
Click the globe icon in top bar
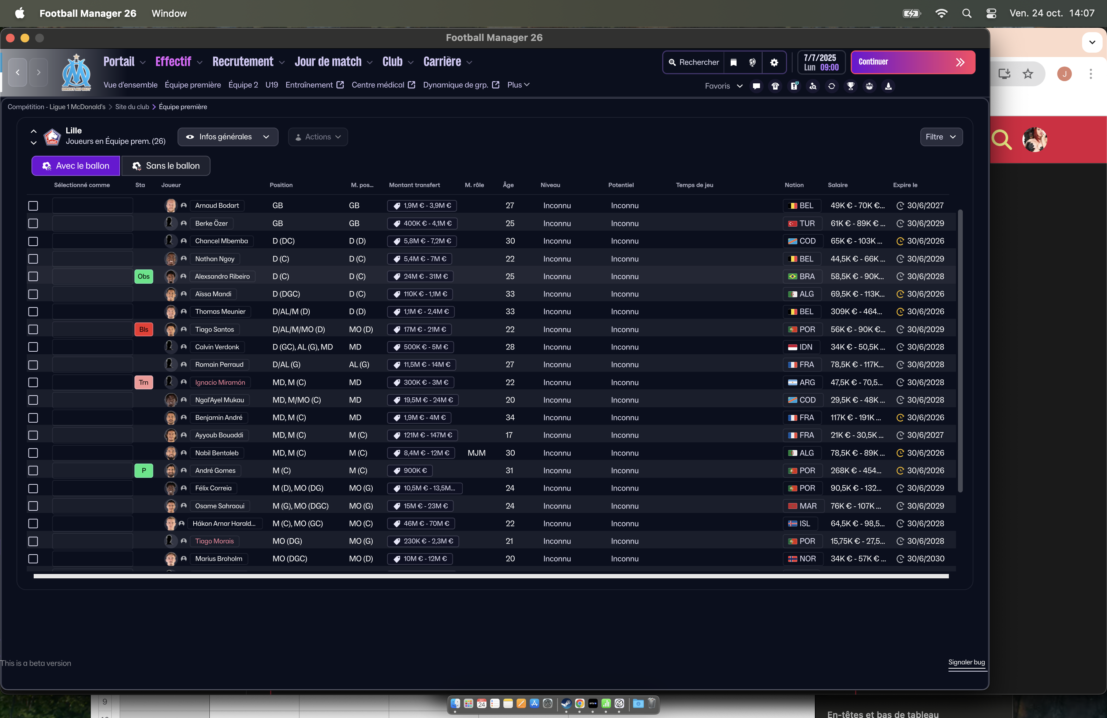752,62
